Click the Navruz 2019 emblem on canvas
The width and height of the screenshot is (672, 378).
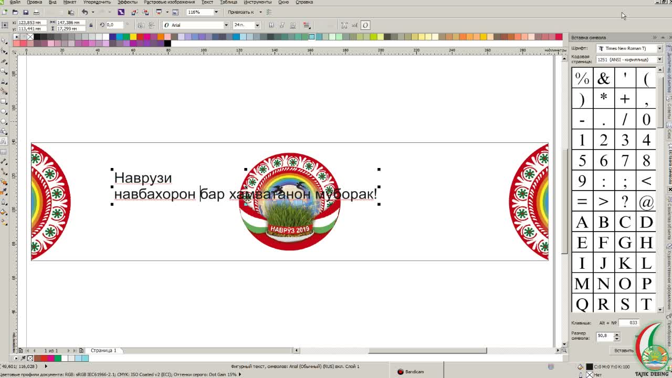(x=289, y=202)
